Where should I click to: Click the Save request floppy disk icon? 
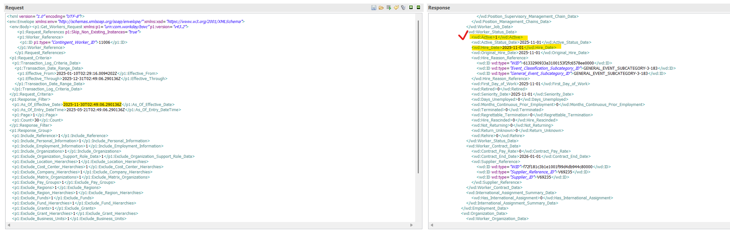click(x=374, y=7)
